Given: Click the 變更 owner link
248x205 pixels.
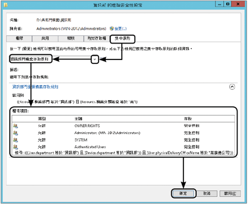Looking at the screenshot, I should click(121, 29).
